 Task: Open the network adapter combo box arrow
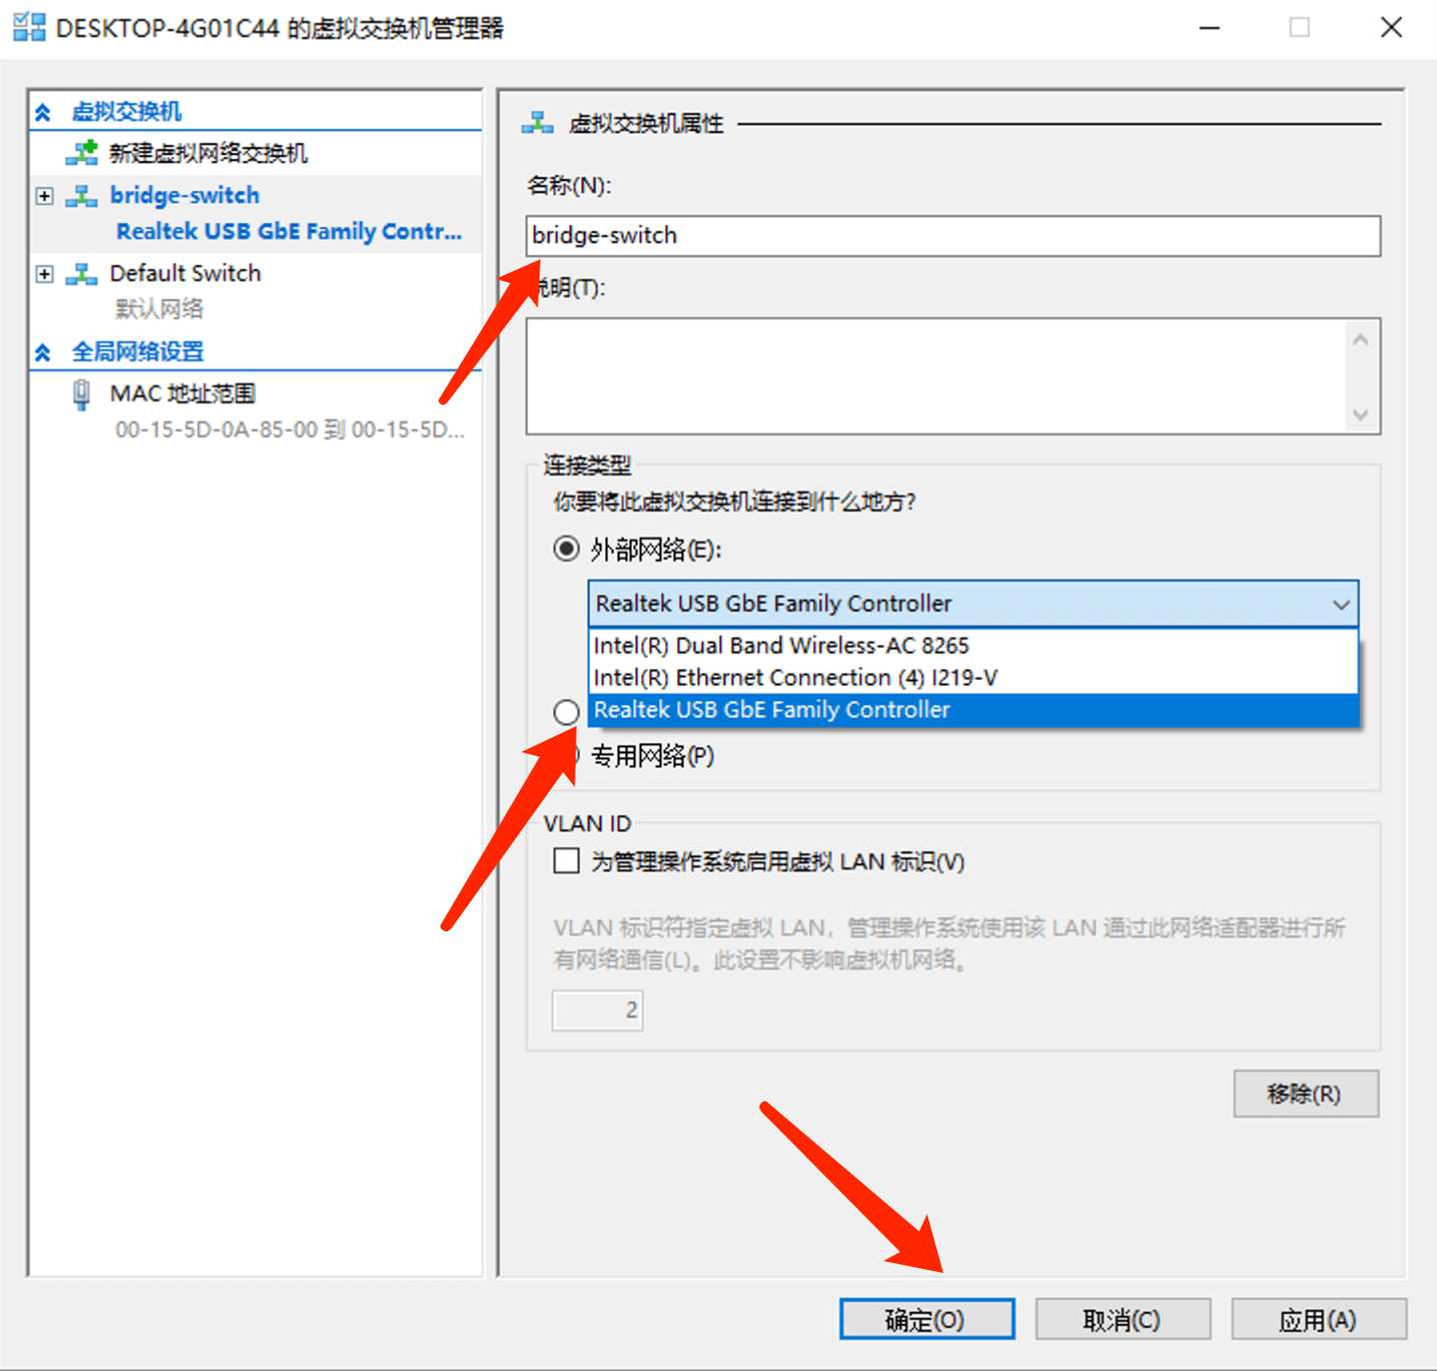coord(1341,605)
